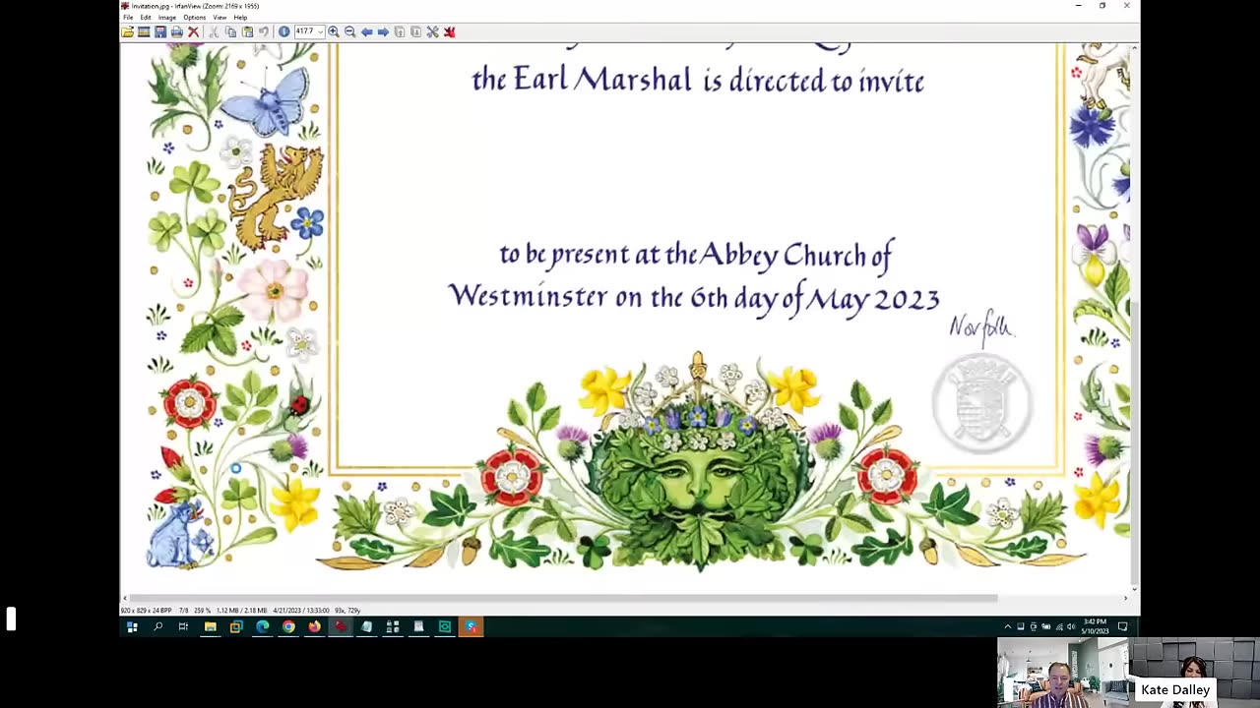Open the Action Center notifications icon
Screen dimensions: 1260x708
pos(1122,626)
